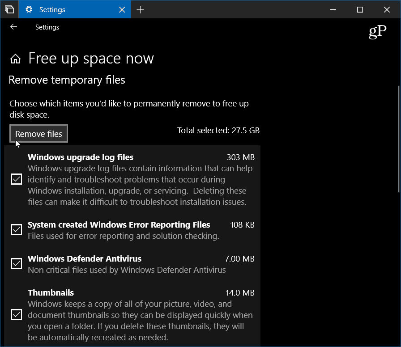Viewport: 401px width, 347px height.
Task: Uncheck Windows upgrade log files
Action: pyautogui.click(x=17, y=179)
